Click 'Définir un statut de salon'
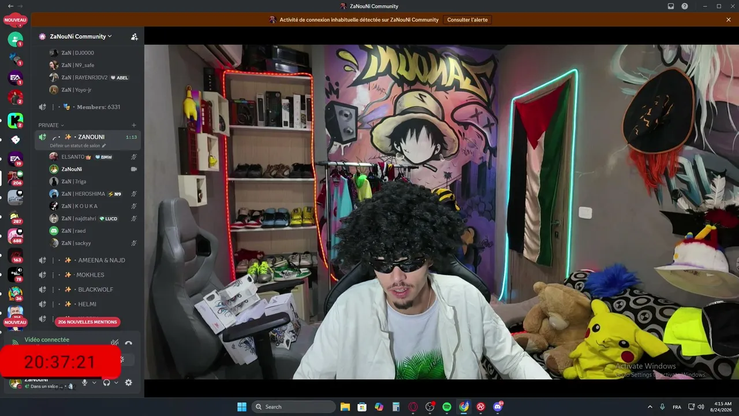Image resolution: width=739 pixels, height=416 pixels. pyautogui.click(x=78, y=146)
